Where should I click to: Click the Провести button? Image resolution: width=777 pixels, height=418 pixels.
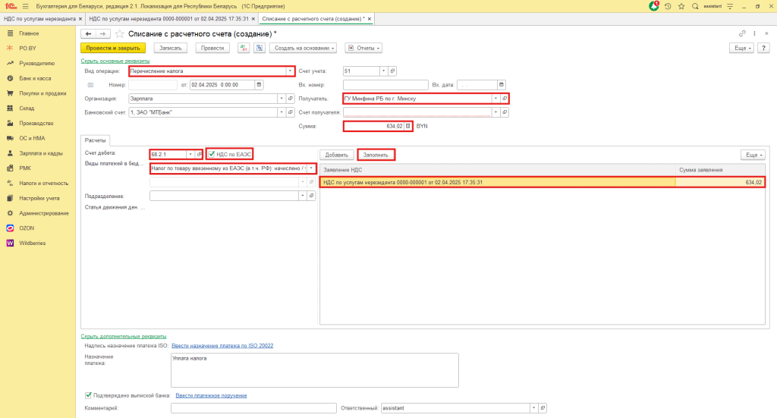(x=212, y=48)
